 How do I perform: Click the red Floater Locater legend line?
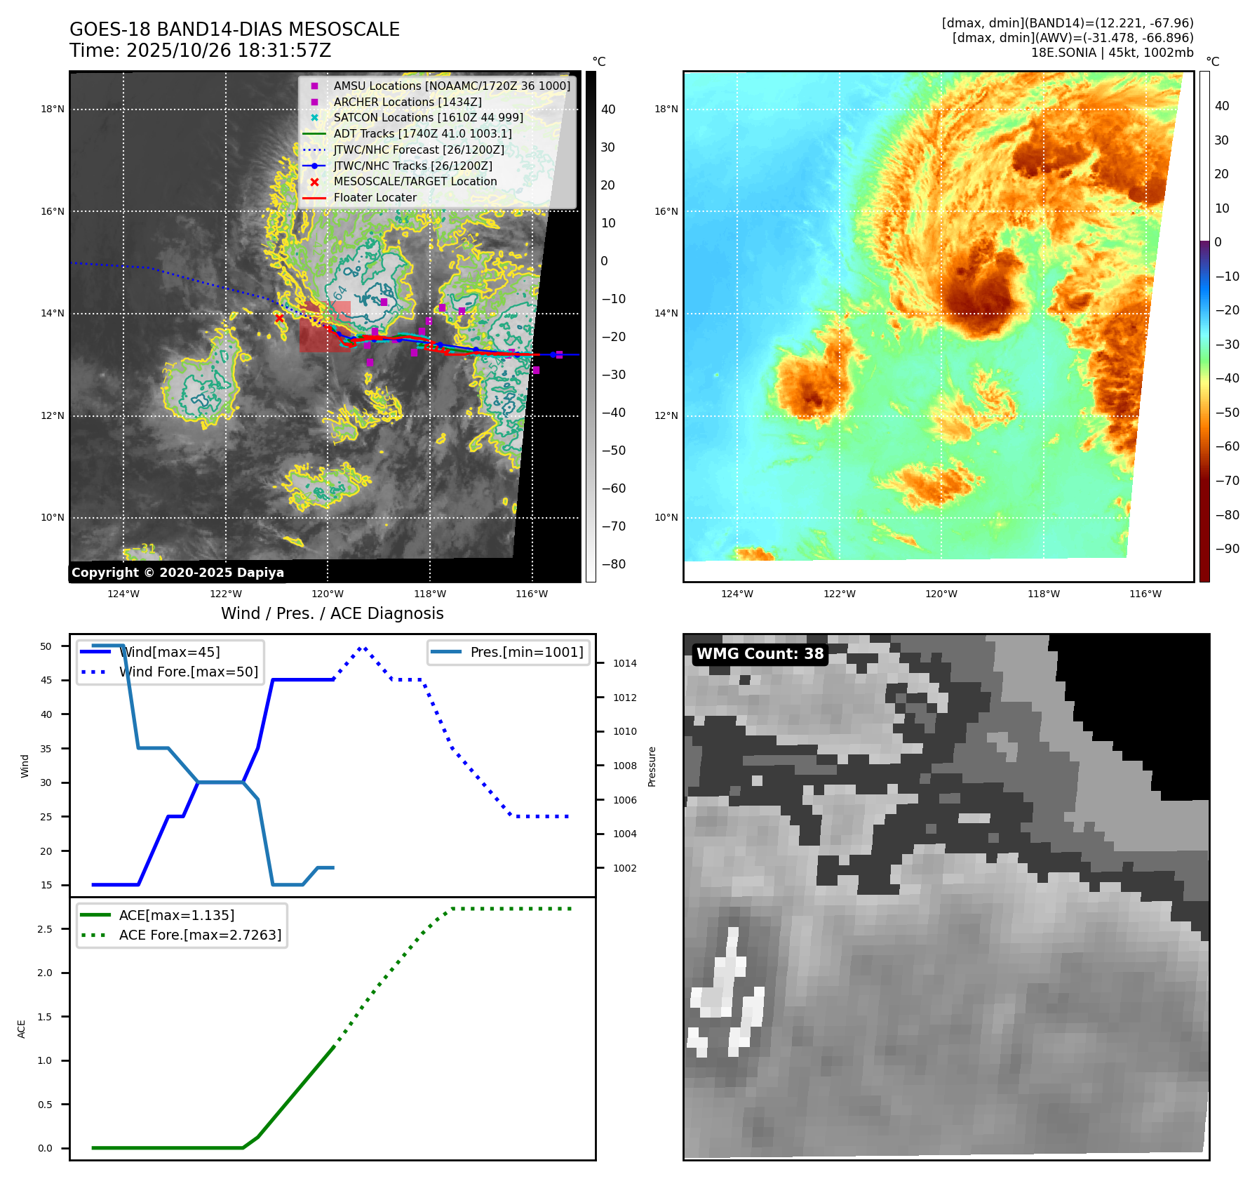(314, 198)
